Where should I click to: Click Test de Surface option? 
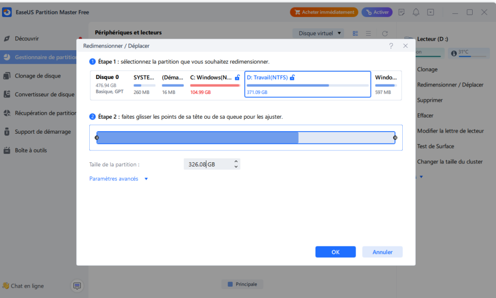435,147
